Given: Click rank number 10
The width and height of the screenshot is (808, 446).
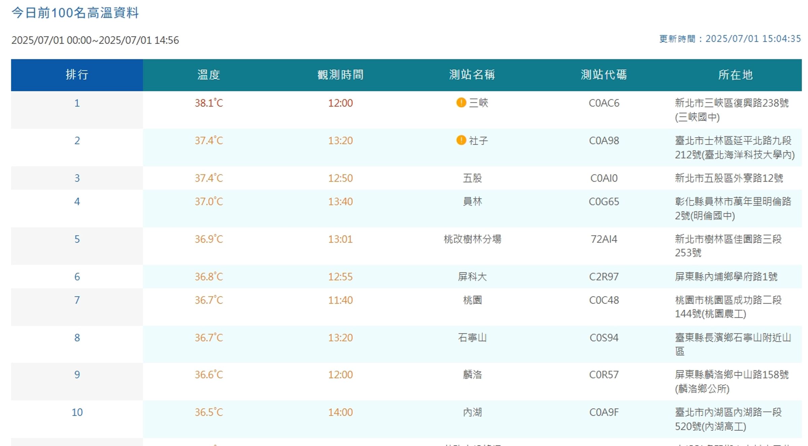Looking at the screenshot, I should pos(77,412).
